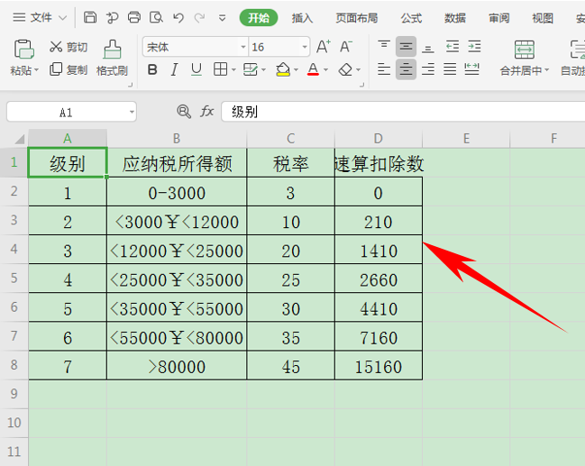
Task: Switch to the 审阅 Review tab
Action: tap(498, 18)
